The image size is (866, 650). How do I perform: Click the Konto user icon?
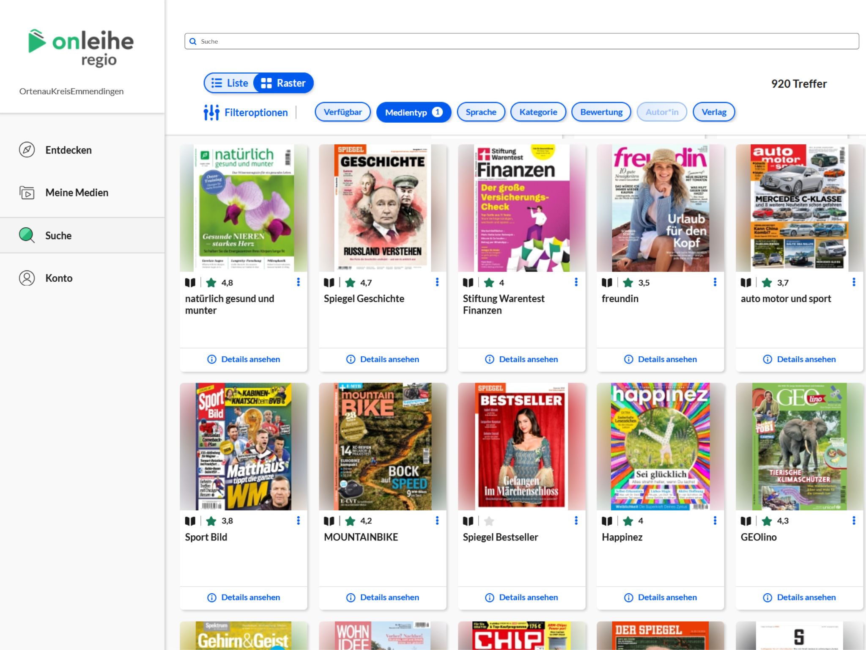27,278
